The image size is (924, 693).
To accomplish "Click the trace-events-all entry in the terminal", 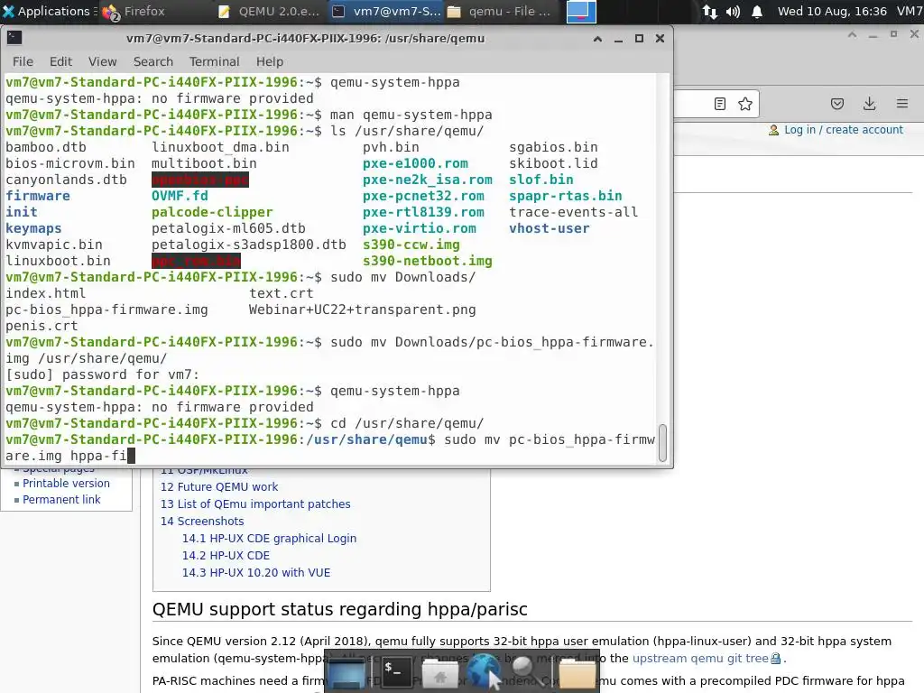I will (573, 212).
